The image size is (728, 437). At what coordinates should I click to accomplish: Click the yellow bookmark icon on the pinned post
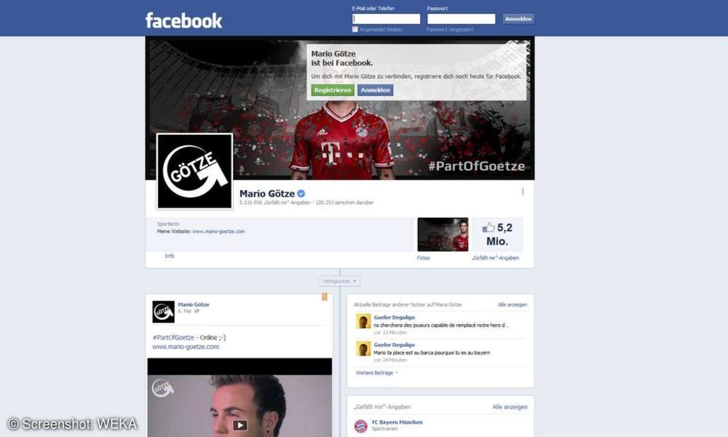325,296
